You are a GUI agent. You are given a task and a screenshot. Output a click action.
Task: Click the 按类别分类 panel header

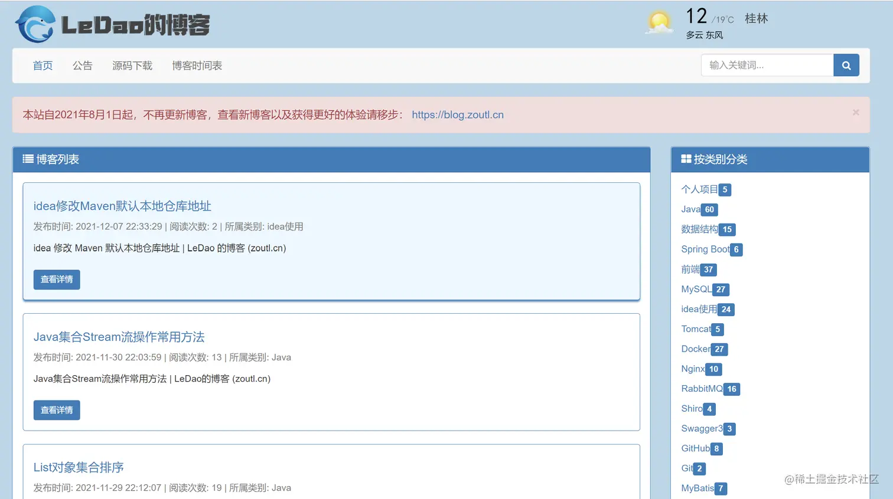[770, 159]
